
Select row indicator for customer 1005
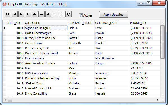click(x=4, y=48)
